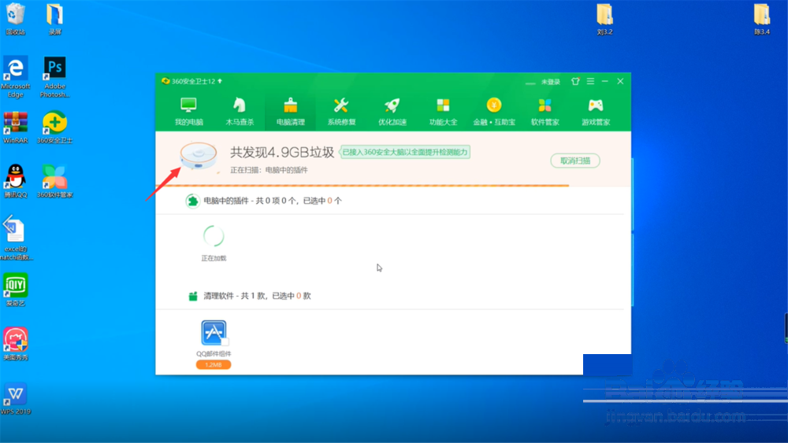Click 正在扫描：电脑中的插件 status text
The height and width of the screenshot is (443, 788).
pyautogui.click(x=269, y=170)
